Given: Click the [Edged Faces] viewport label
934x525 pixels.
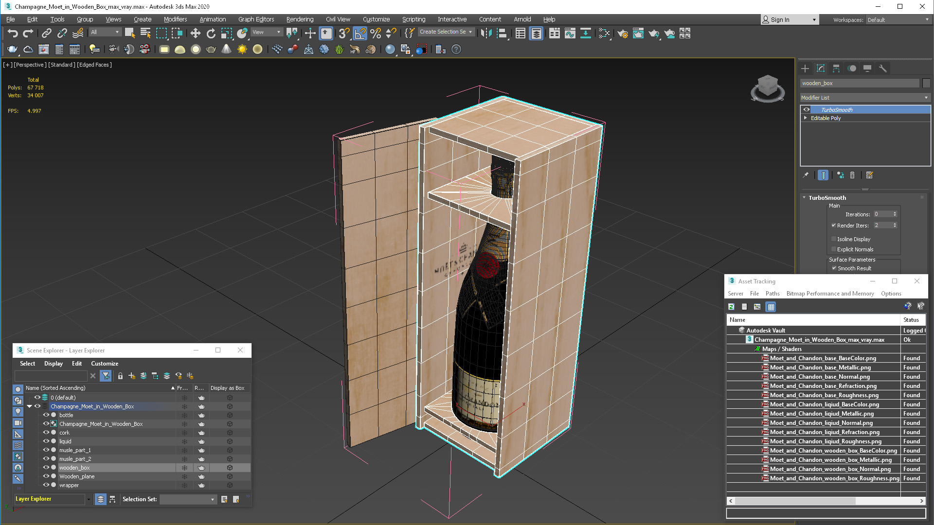Looking at the screenshot, I should [x=94, y=65].
